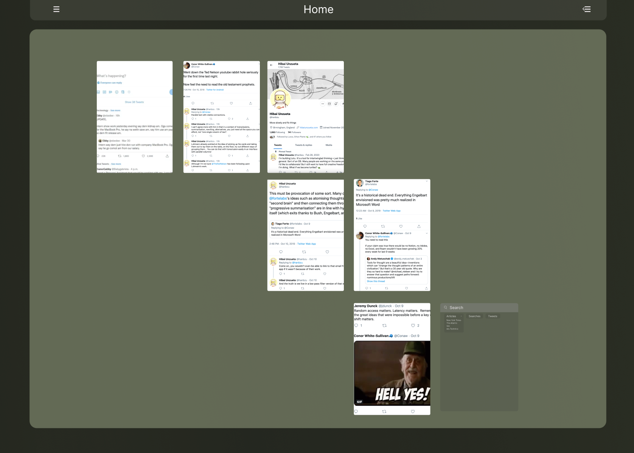The width and height of the screenshot is (634, 453).
Task: Open the quoted Tiago Forte tweet inside Hibai's tweet
Action: click(x=306, y=229)
